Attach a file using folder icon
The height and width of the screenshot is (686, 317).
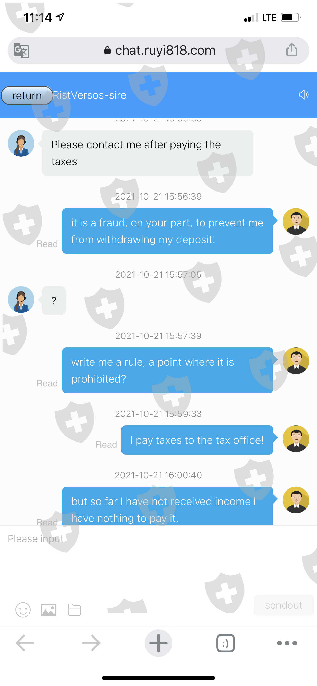(74, 610)
